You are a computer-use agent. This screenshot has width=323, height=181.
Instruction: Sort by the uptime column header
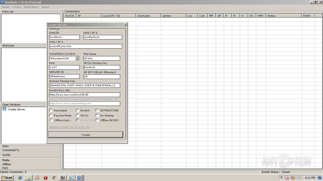click(x=174, y=16)
